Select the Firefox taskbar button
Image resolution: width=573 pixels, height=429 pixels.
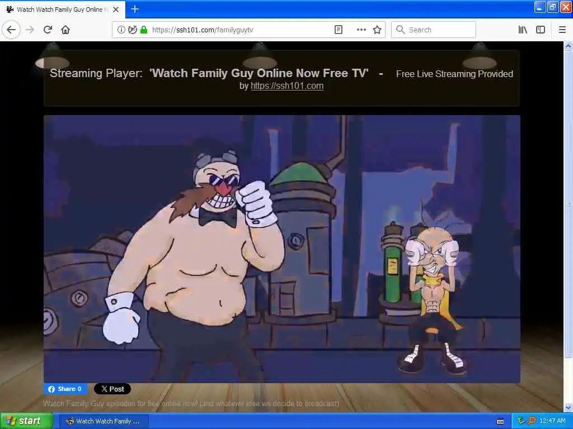click(104, 421)
